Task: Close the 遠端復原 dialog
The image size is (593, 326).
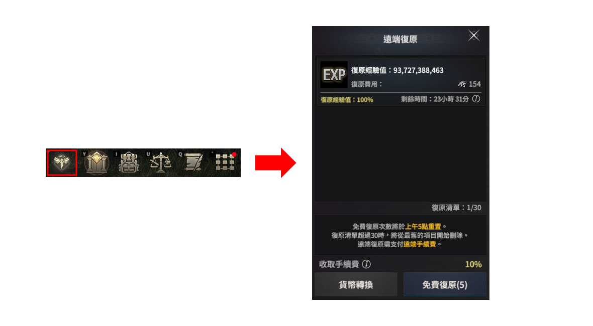Action: (474, 36)
